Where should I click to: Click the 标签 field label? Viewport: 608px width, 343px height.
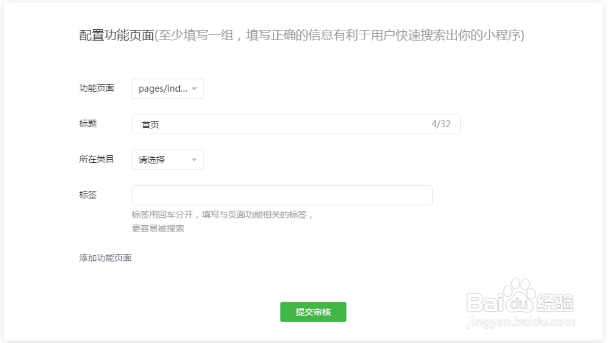(x=88, y=195)
